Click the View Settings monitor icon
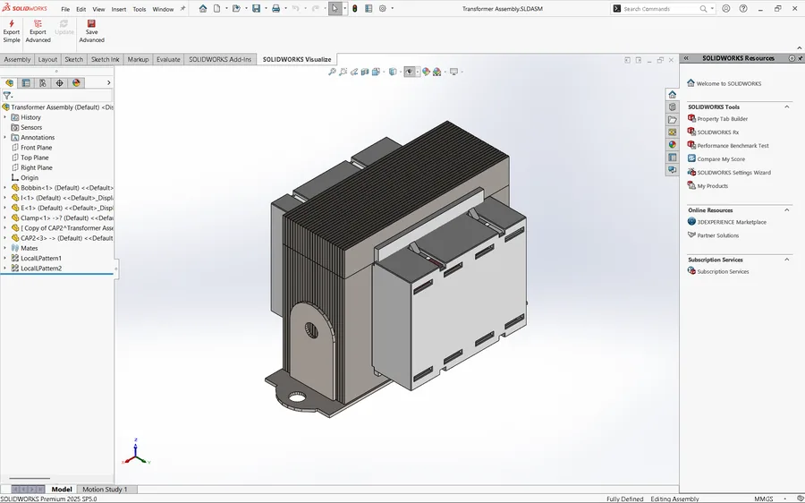This screenshot has width=805, height=503. [453, 72]
